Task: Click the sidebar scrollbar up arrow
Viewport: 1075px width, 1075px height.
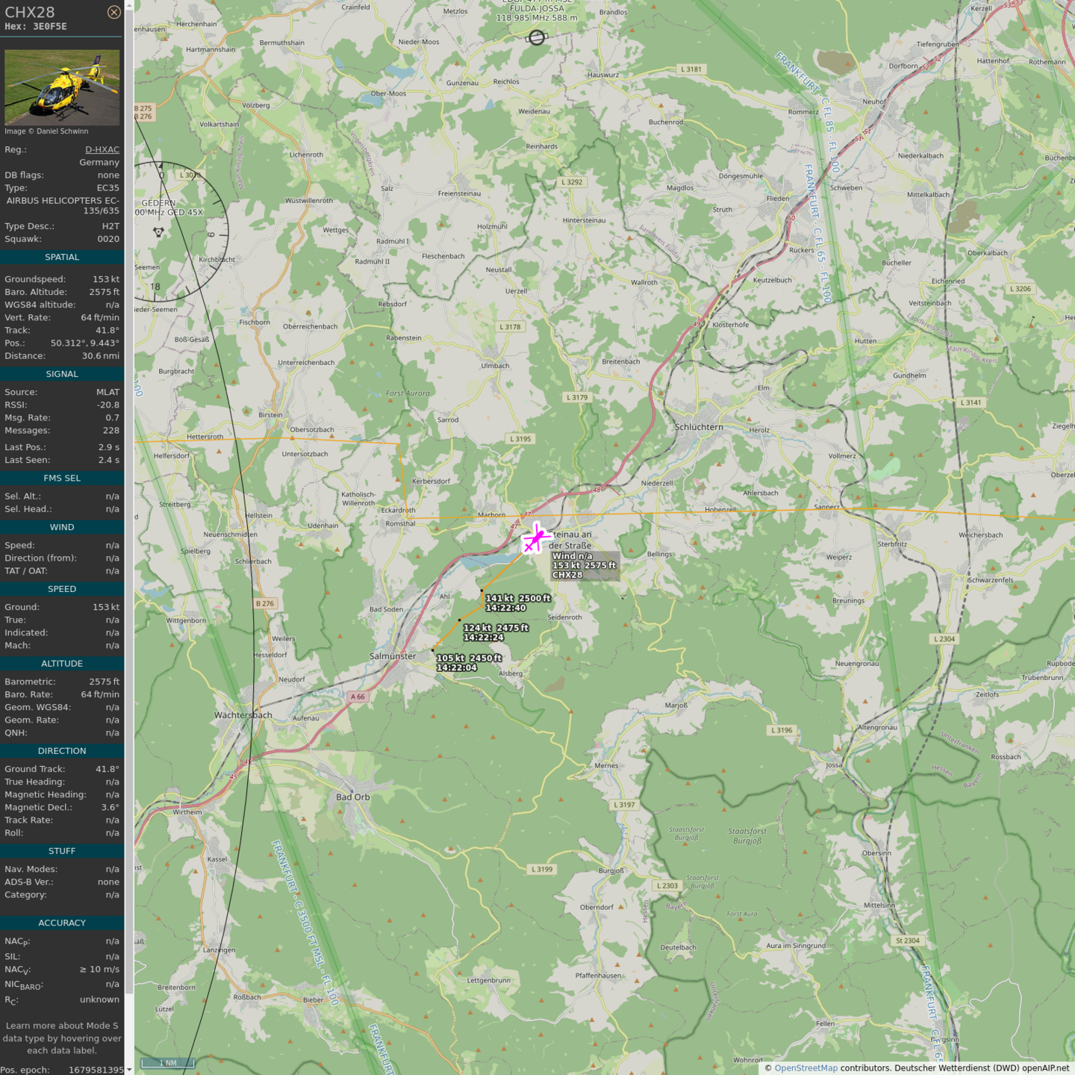Action: tap(129, 4)
